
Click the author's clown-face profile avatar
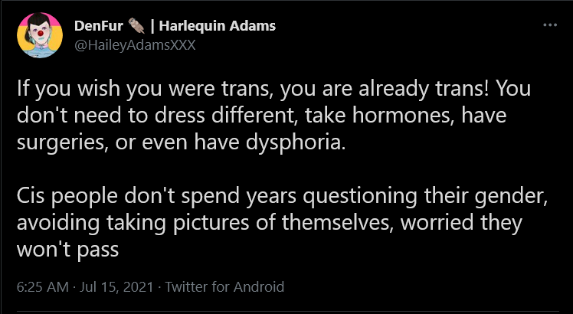40,35
